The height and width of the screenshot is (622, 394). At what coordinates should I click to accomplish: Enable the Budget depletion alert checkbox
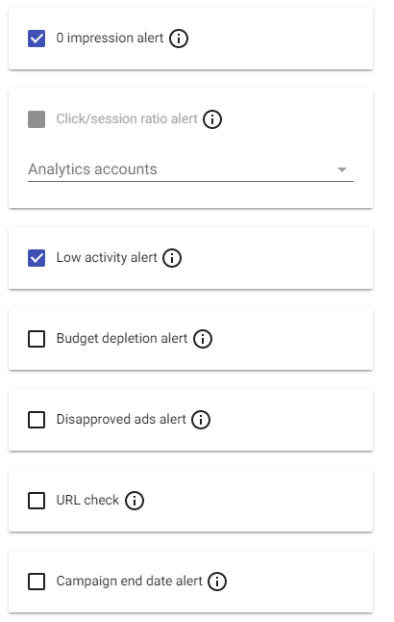37,339
